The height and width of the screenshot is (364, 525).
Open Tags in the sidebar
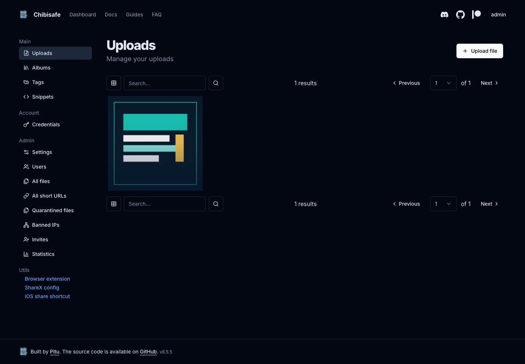55,82
